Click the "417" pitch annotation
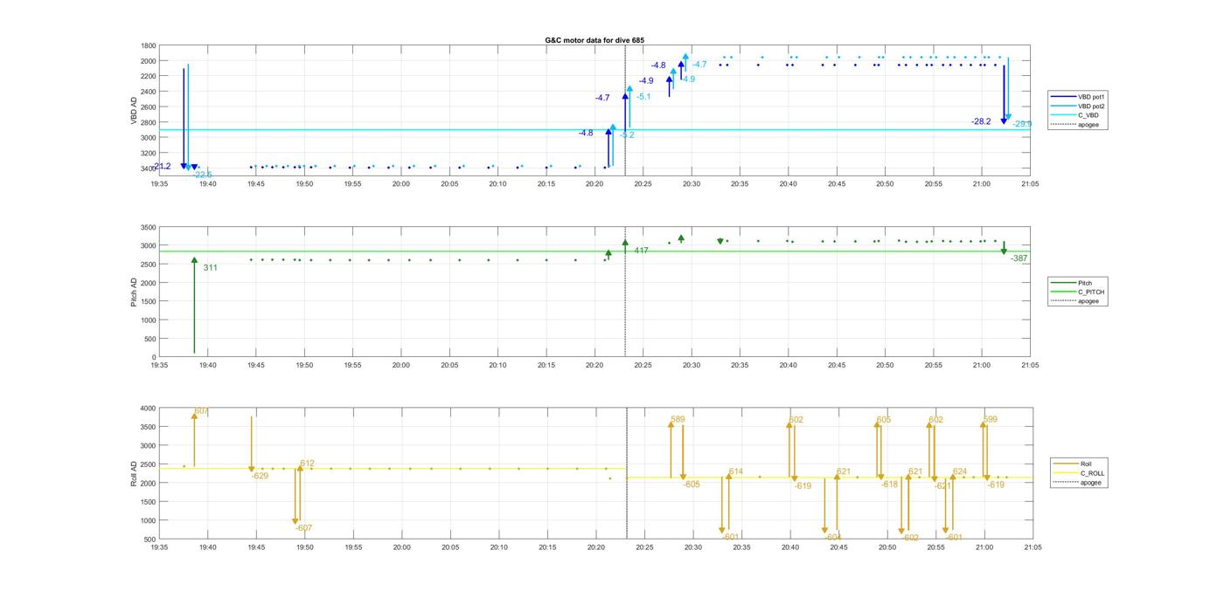 [642, 251]
